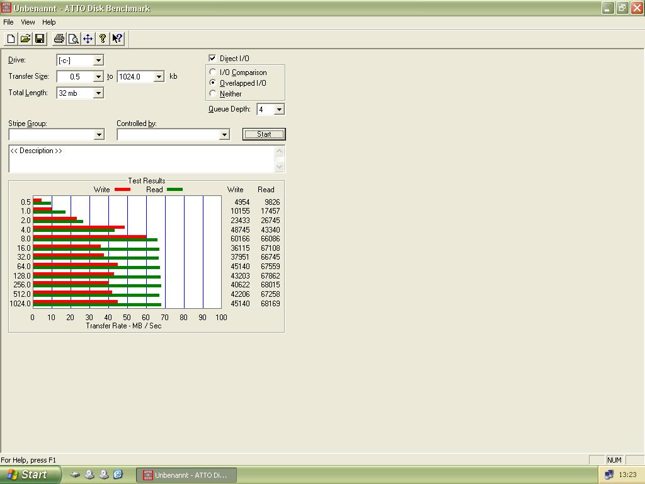Click system tray network icon
Viewport: 645px width, 484px height.
[x=609, y=475]
